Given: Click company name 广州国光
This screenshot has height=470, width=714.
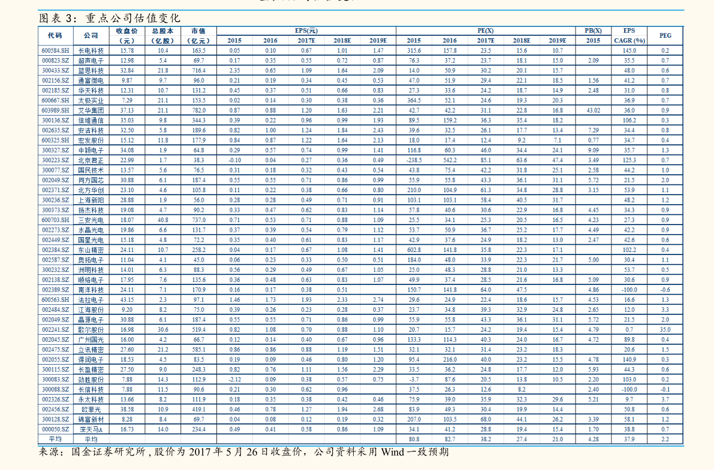Looking at the screenshot, I should (91, 340).
